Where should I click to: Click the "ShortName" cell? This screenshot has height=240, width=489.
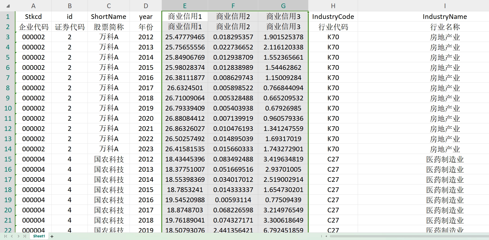point(109,17)
